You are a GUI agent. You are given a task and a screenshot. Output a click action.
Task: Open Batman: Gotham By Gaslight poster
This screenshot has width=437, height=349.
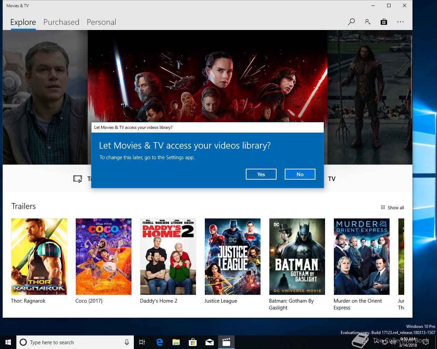click(x=297, y=257)
